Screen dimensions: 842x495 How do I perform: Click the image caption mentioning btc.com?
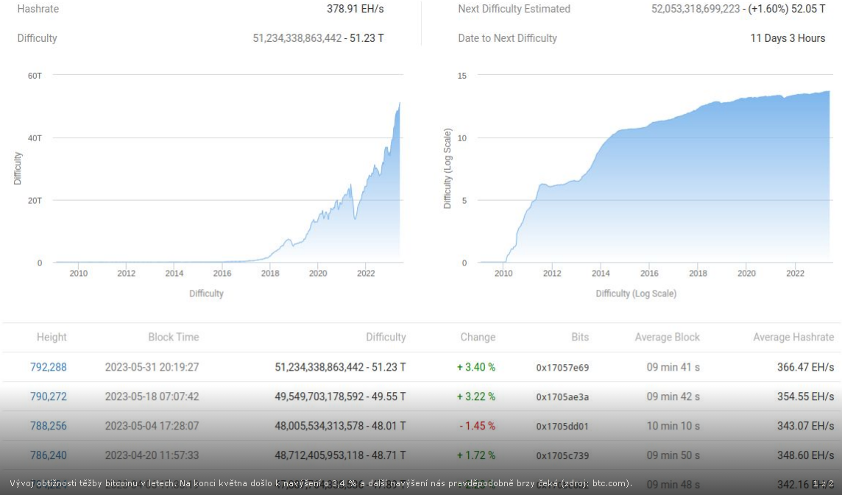pos(321,483)
